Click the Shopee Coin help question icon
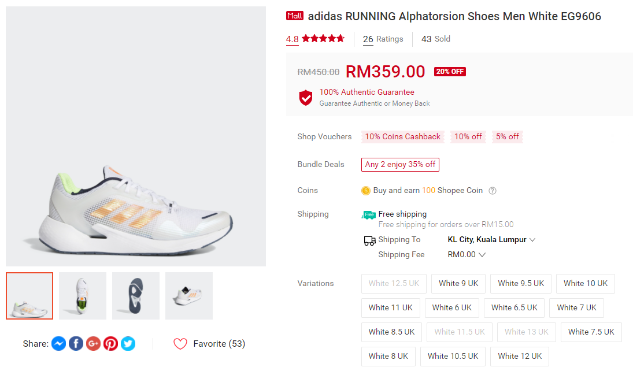This screenshot has width=633, height=371. (493, 191)
